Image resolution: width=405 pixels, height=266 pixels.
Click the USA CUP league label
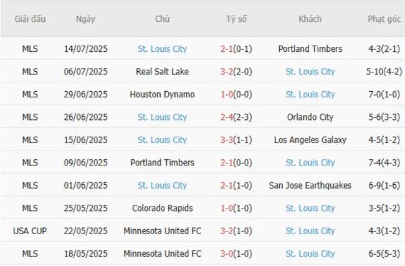[29, 231]
